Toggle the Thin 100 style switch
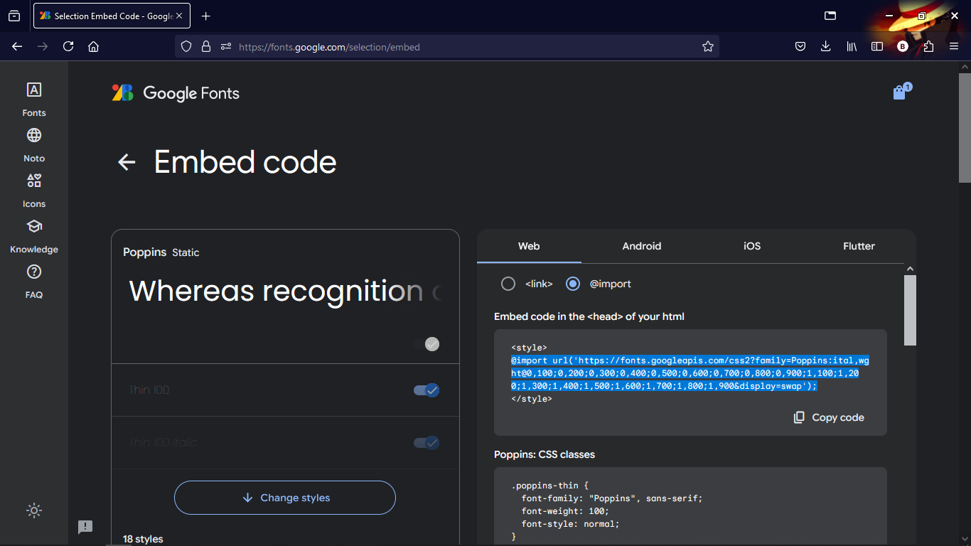 [427, 390]
